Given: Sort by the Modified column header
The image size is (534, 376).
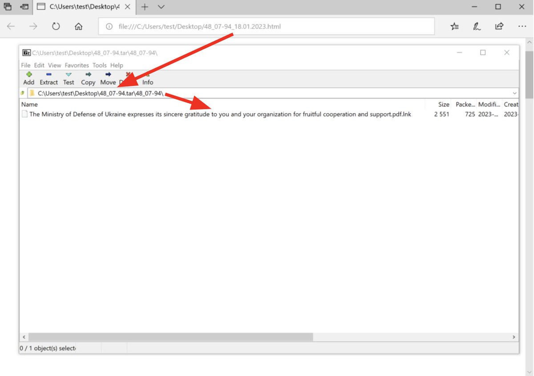Looking at the screenshot, I should pyautogui.click(x=489, y=104).
